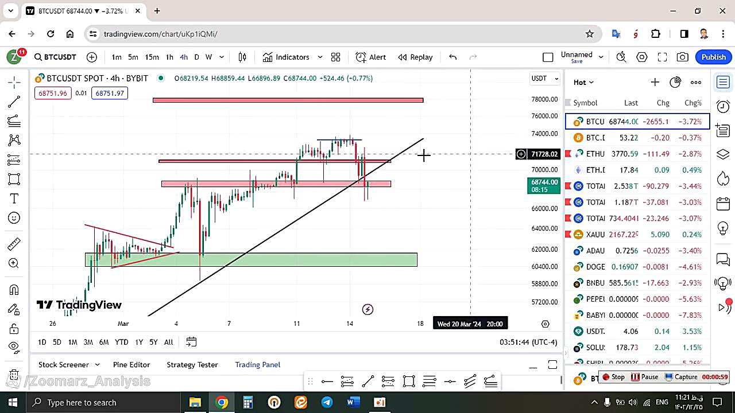Open the timezone clock (UTC-4) menu

tap(528, 342)
